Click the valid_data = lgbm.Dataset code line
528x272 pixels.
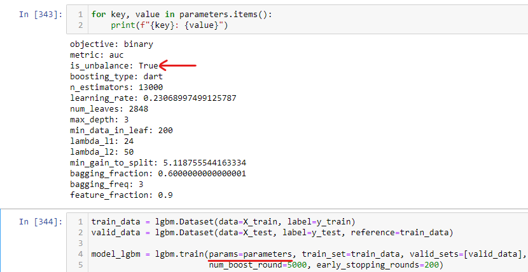pyautogui.click(x=272, y=233)
